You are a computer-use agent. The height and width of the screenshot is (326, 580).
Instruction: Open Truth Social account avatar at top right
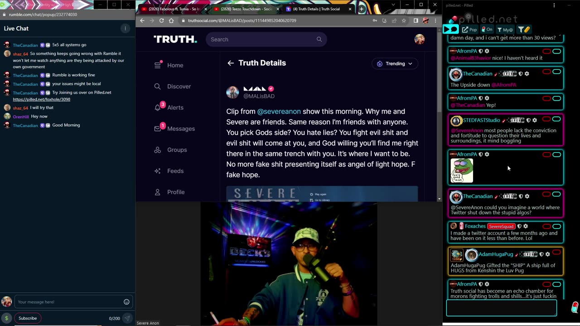click(420, 39)
